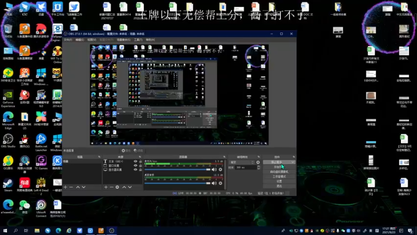Adjust transition duration stepper arrows

(259, 168)
